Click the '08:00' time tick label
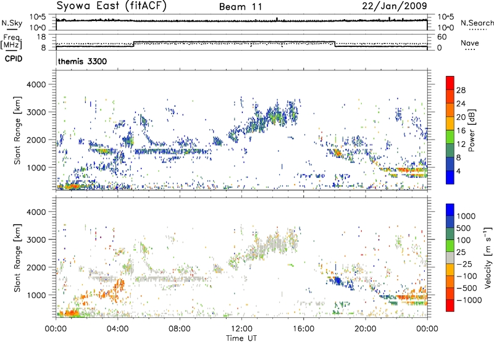Screen dimensions: 494x342 pos(180,329)
